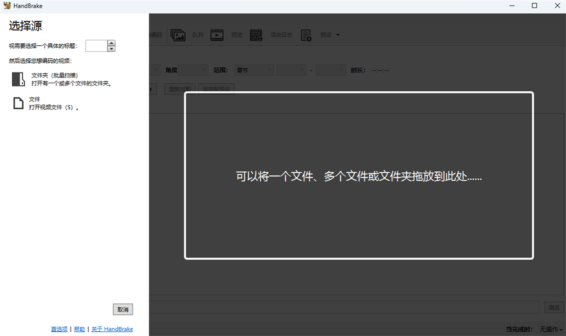
Task: Open the 范围 章节 chapter dropdown
Action: 254,70
